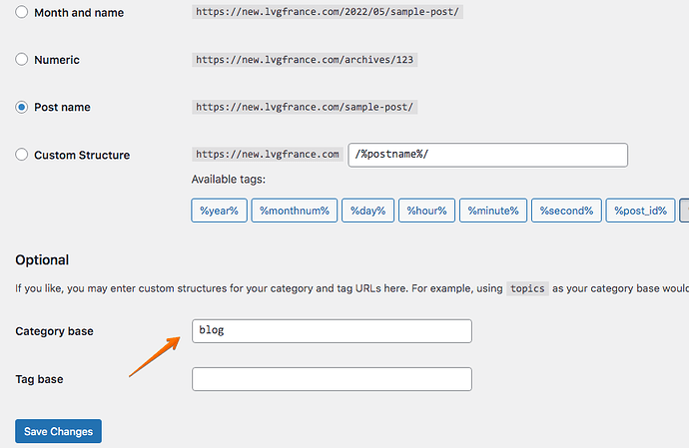
Task: Click the site URL prefix before custom structure
Action: click(x=268, y=155)
